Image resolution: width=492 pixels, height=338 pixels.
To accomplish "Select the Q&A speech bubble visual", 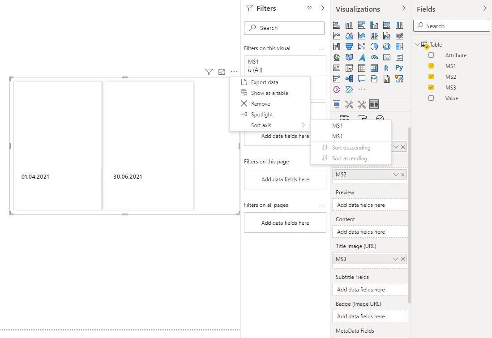I will (x=361, y=78).
